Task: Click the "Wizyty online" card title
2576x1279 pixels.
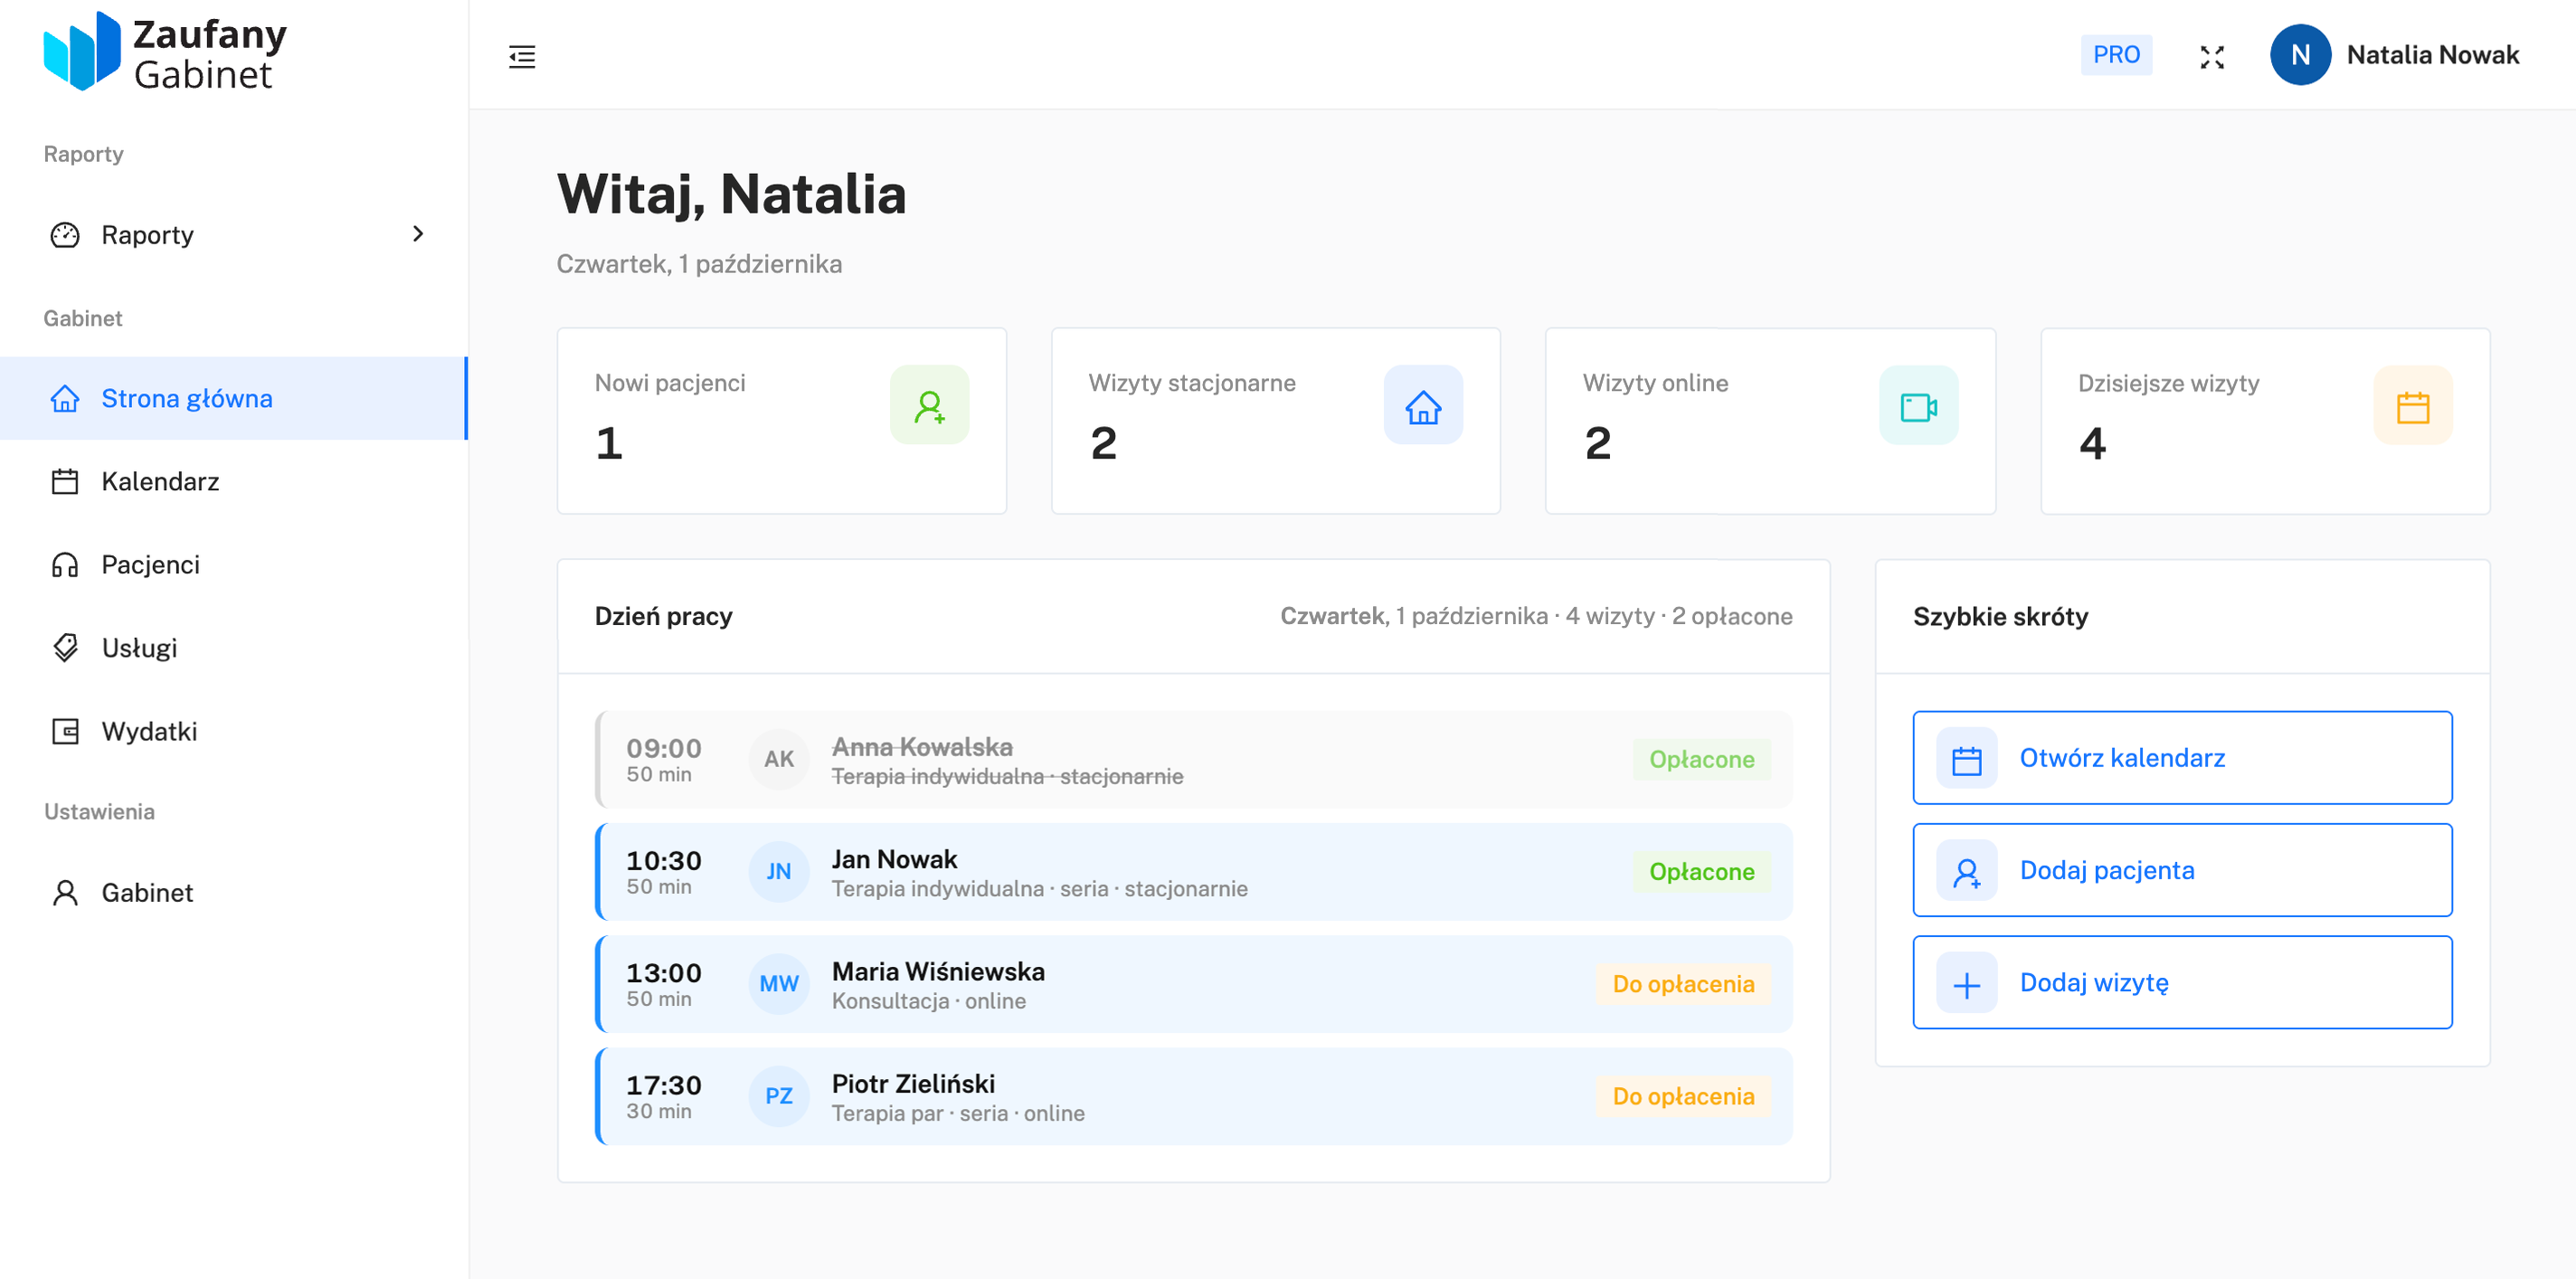Action: tap(1655, 383)
